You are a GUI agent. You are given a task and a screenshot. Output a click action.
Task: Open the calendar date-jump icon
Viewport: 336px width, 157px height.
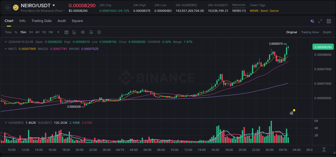click(x=66, y=32)
